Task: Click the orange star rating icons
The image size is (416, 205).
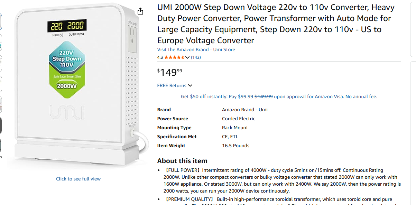Action: point(174,57)
